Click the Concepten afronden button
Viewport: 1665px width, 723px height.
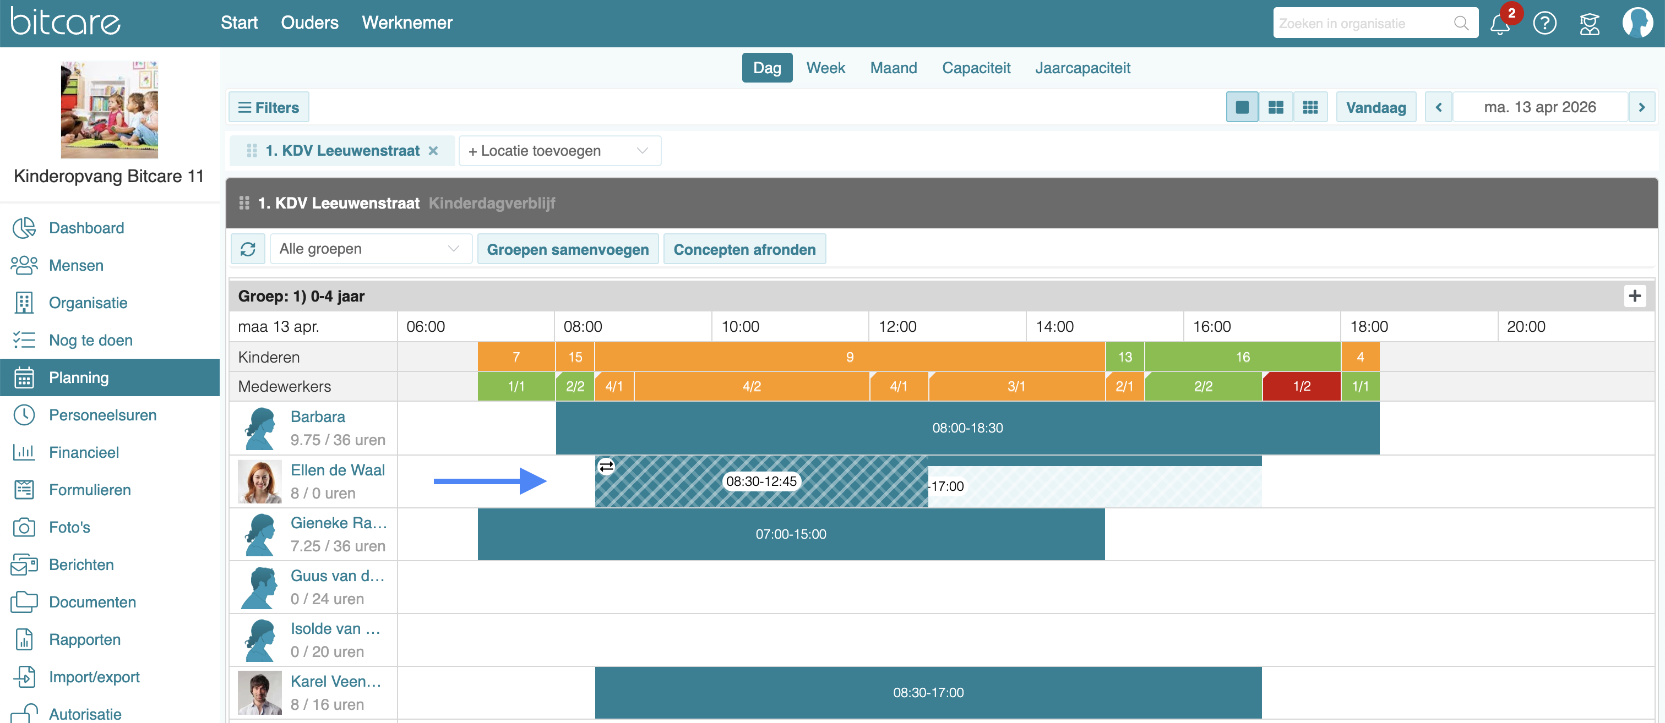(x=744, y=249)
